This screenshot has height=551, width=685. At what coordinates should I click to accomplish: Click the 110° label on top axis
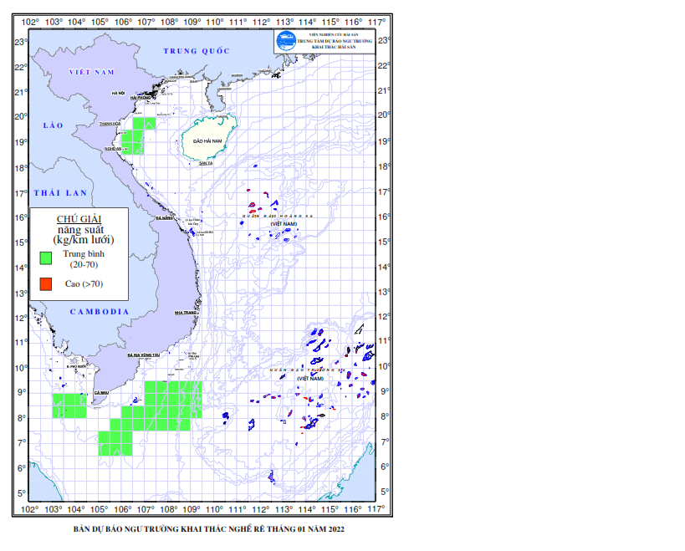(214, 22)
